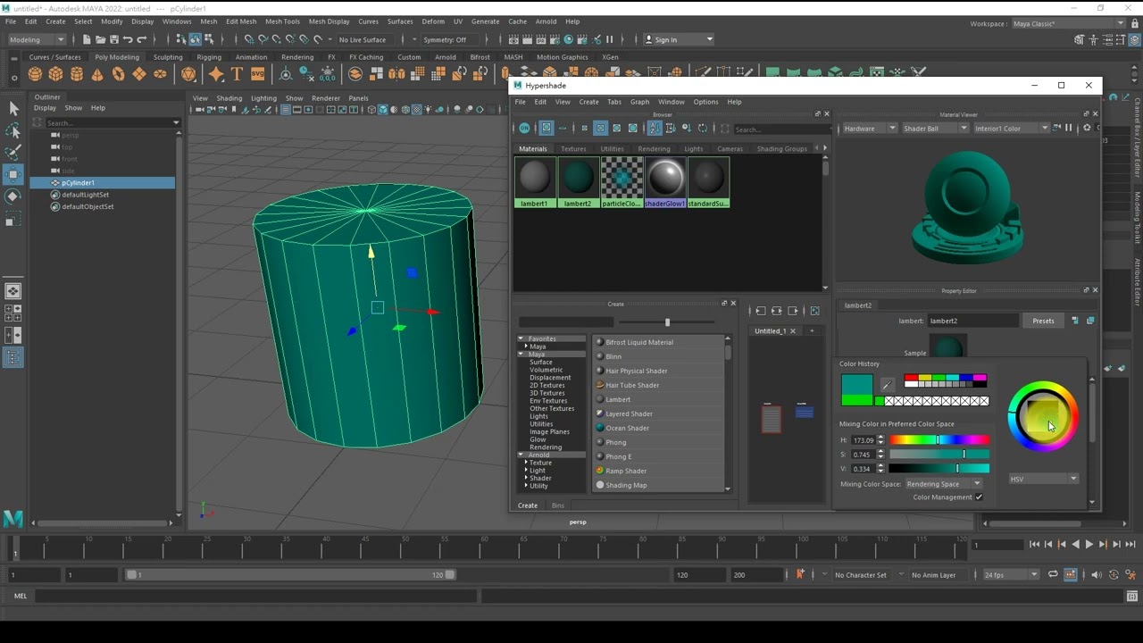Select defaultLightSet in the Outliner
This screenshot has width=1143, height=643.
click(x=103, y=195)
